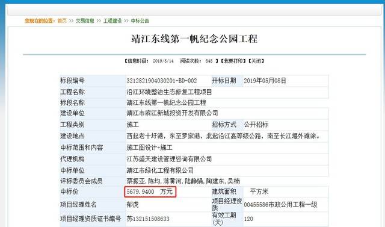Click the 开标日期 label
This screenshot has width=385, height=227.
(x=224, y=81)
